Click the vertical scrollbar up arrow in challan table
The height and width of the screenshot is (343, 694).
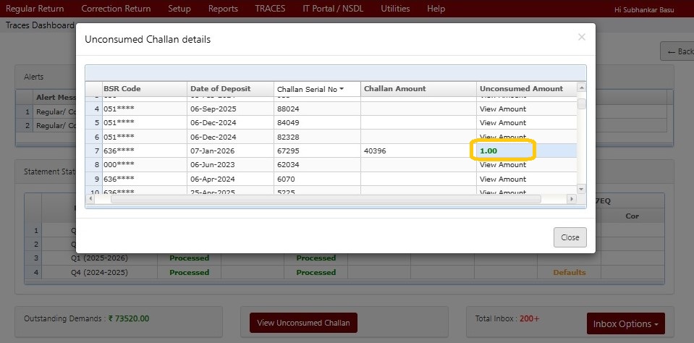(581, 88)
